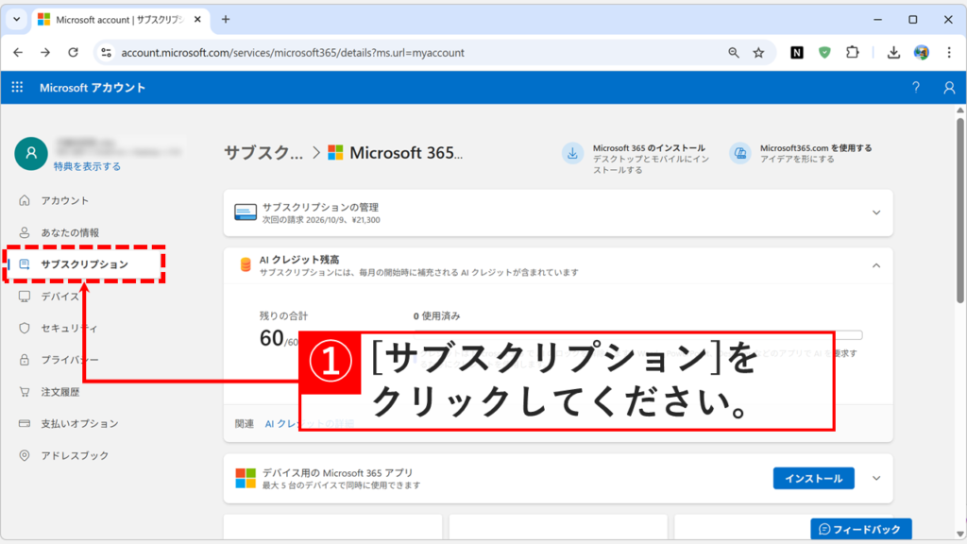Click the browser forward arrow
The width and height of the screenshot is (967, 544).
[45, 53]
